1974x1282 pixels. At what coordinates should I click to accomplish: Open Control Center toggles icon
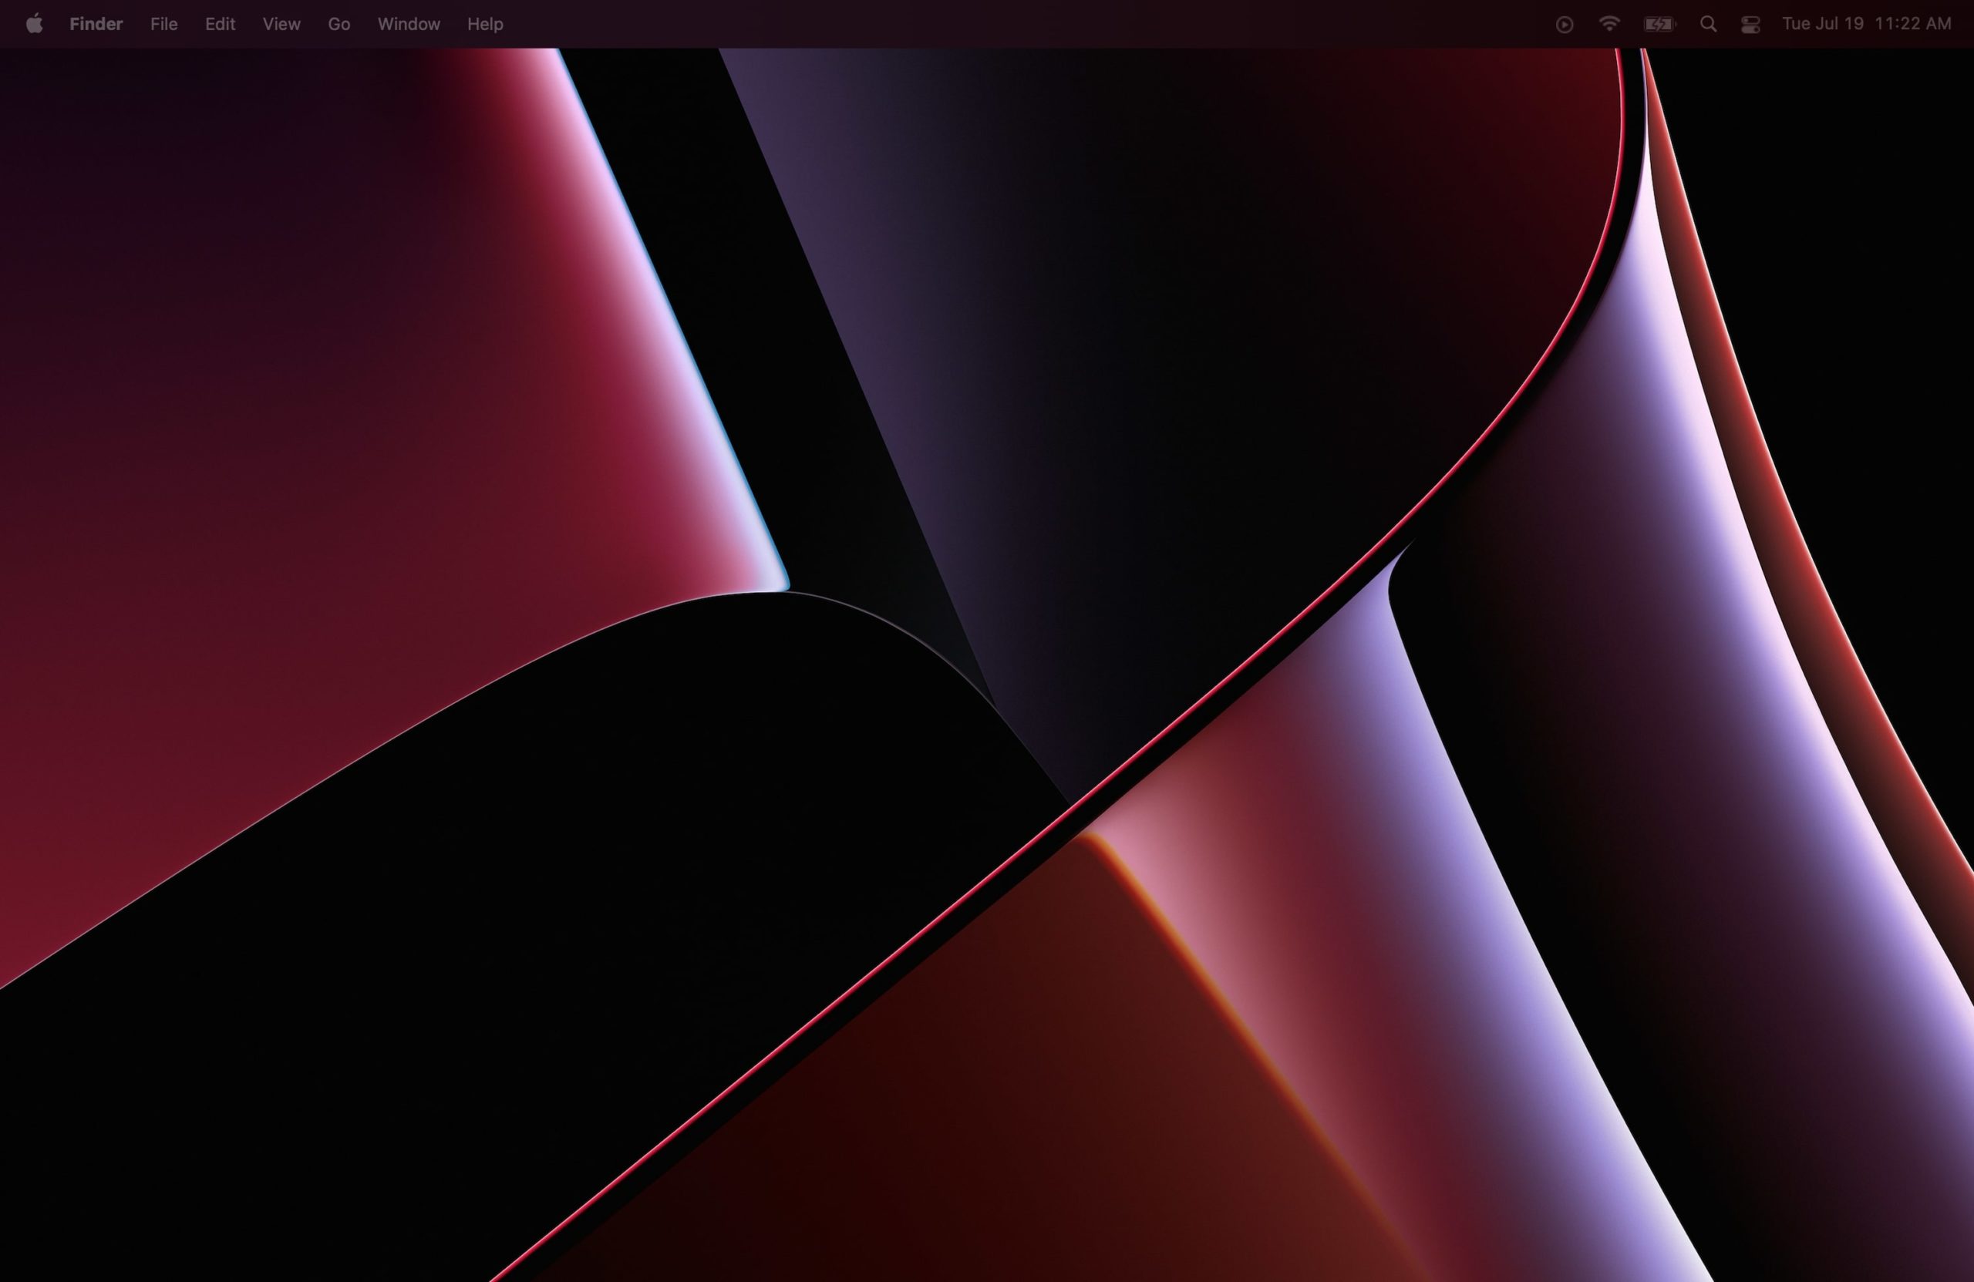point(1750,24)
